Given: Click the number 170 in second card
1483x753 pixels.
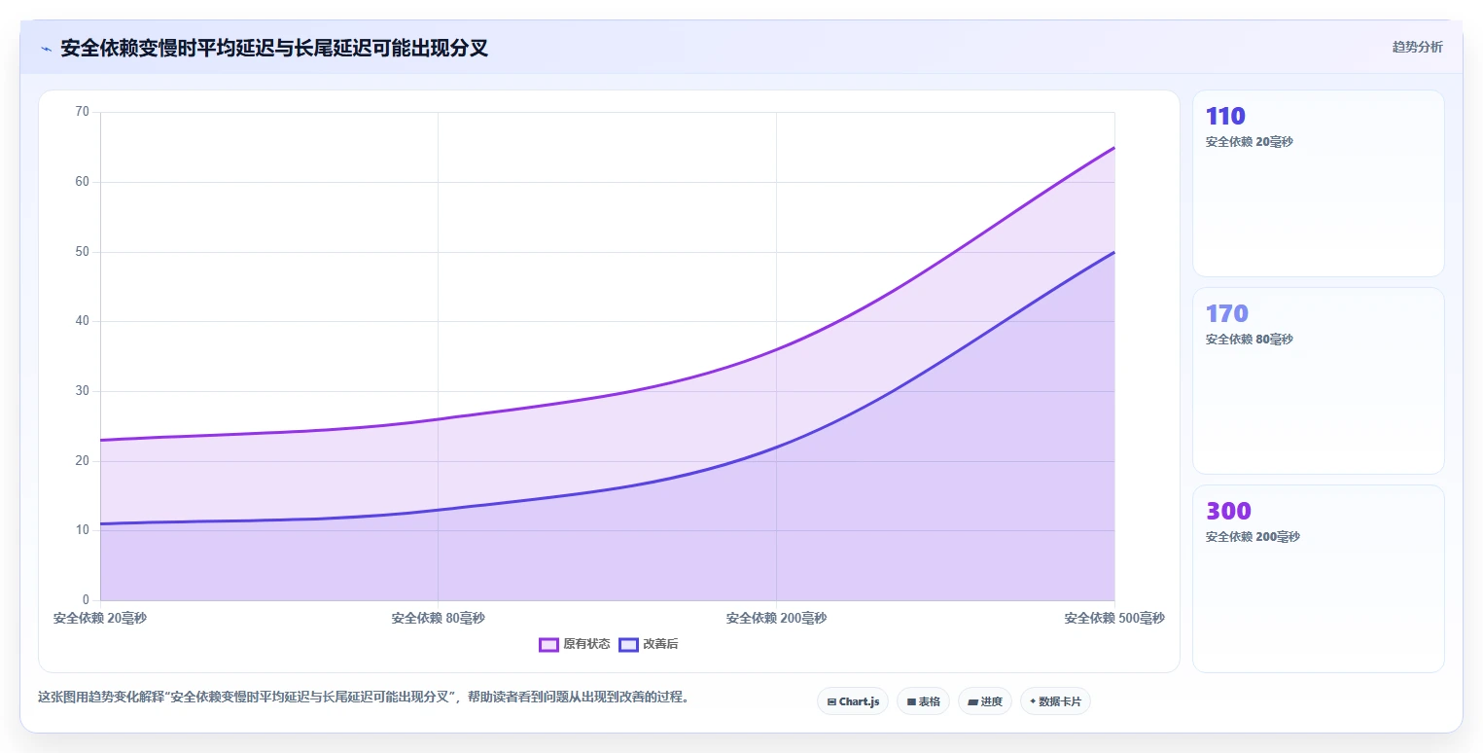Looking at the screenshot, I should [x=1226, y=314].
